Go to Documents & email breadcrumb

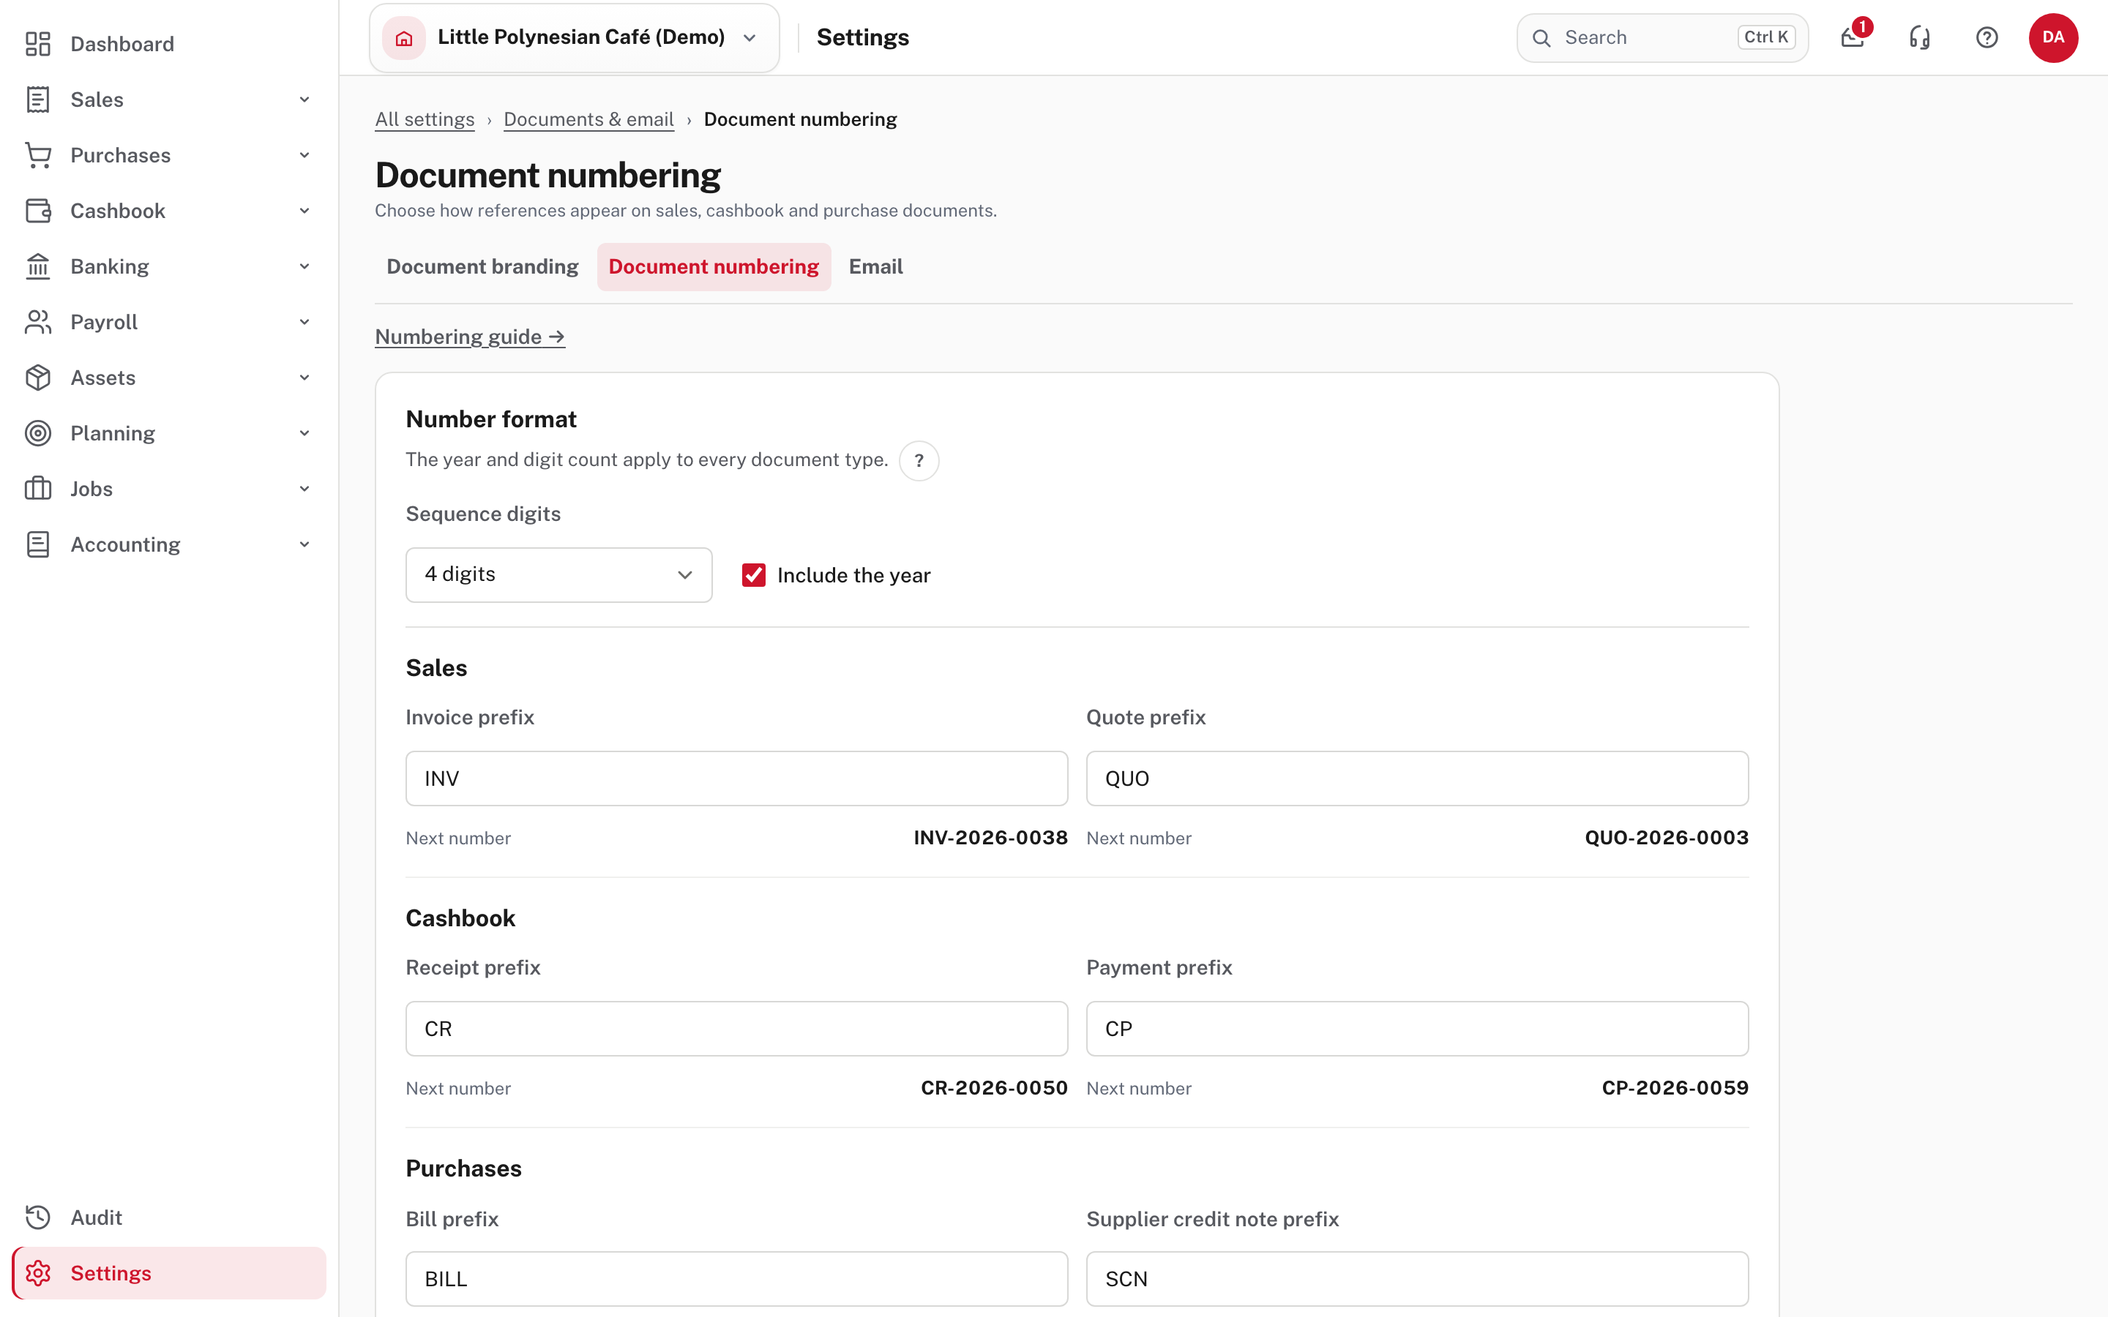[588, 119]
